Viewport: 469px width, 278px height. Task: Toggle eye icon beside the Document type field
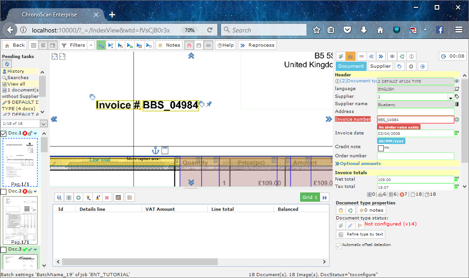tap(457, 81)
